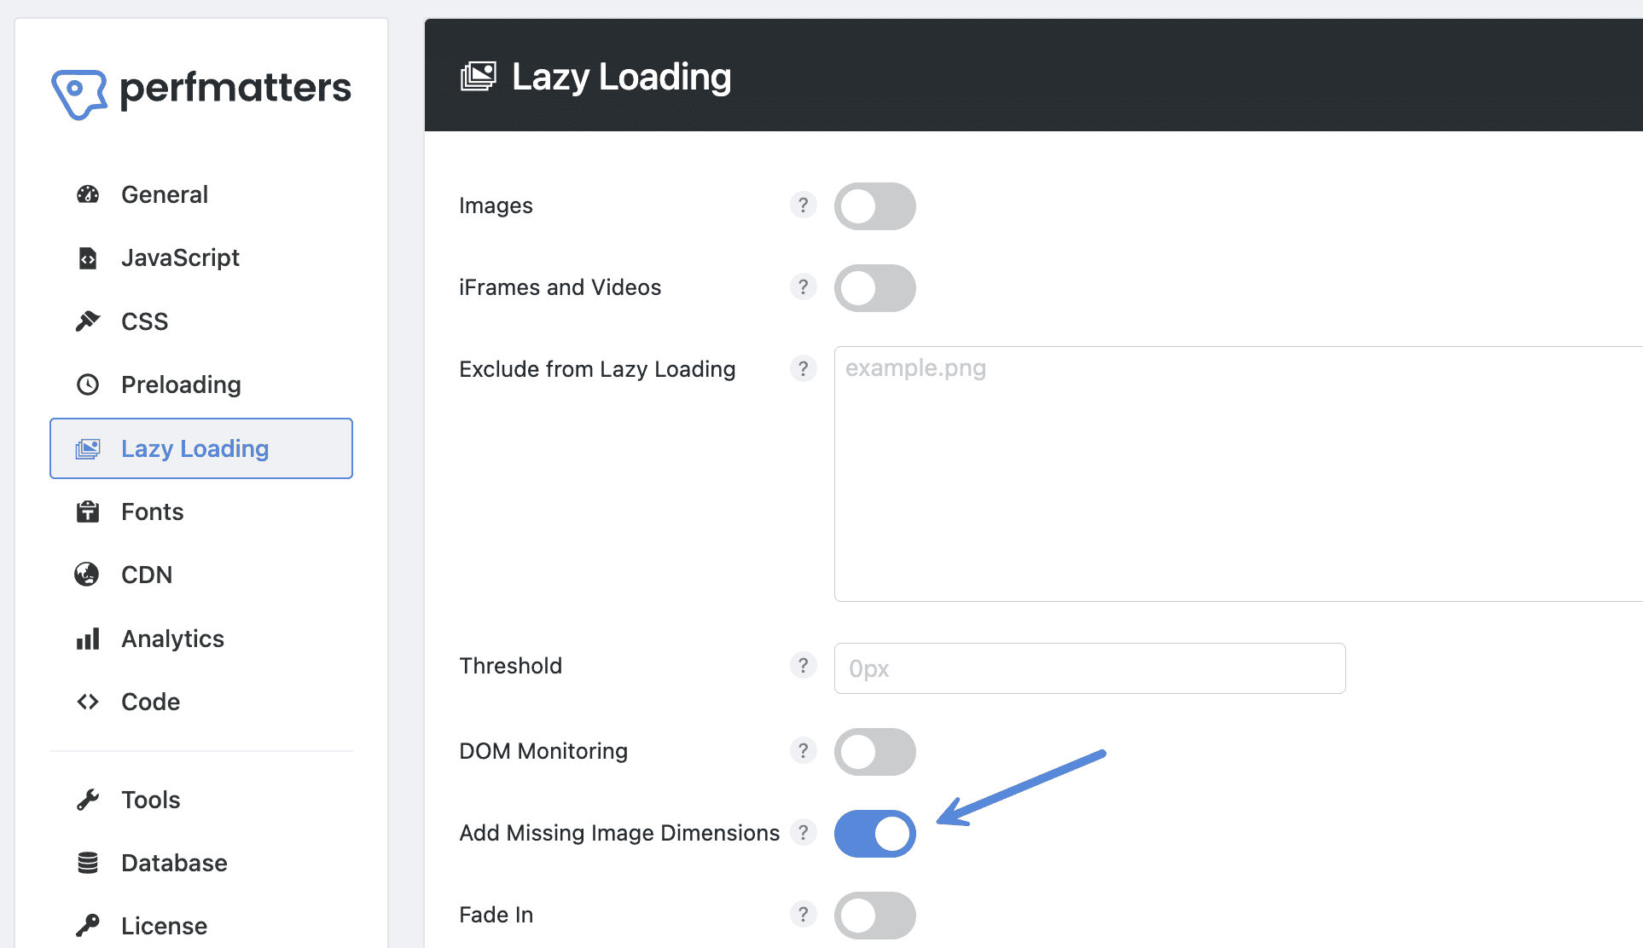Screen dimensions: 1643x948
Task: Open the General settings icon
Action: coord(87,194)
